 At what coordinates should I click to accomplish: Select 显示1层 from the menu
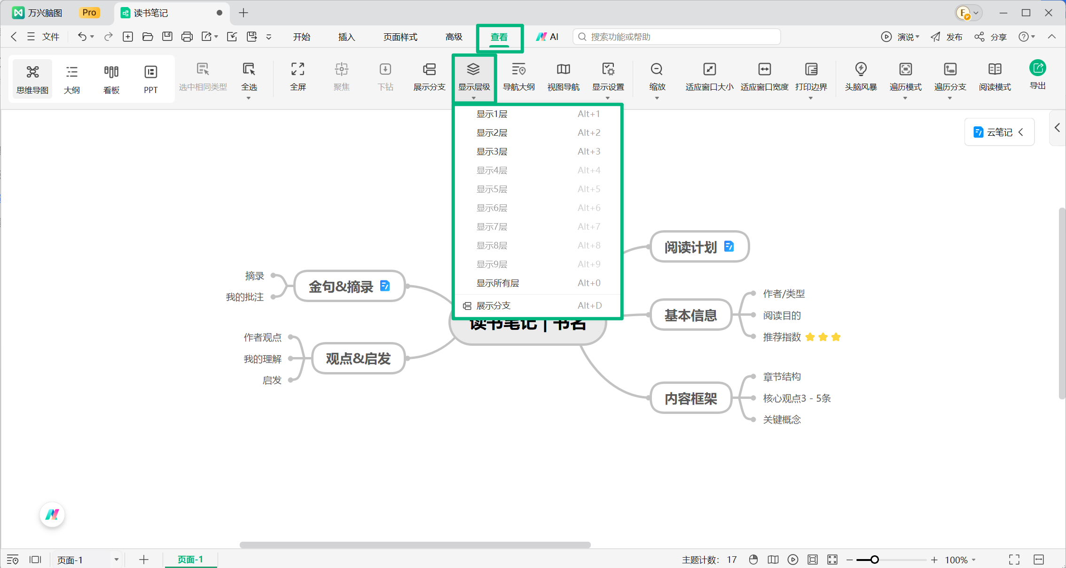coord(538,114)
